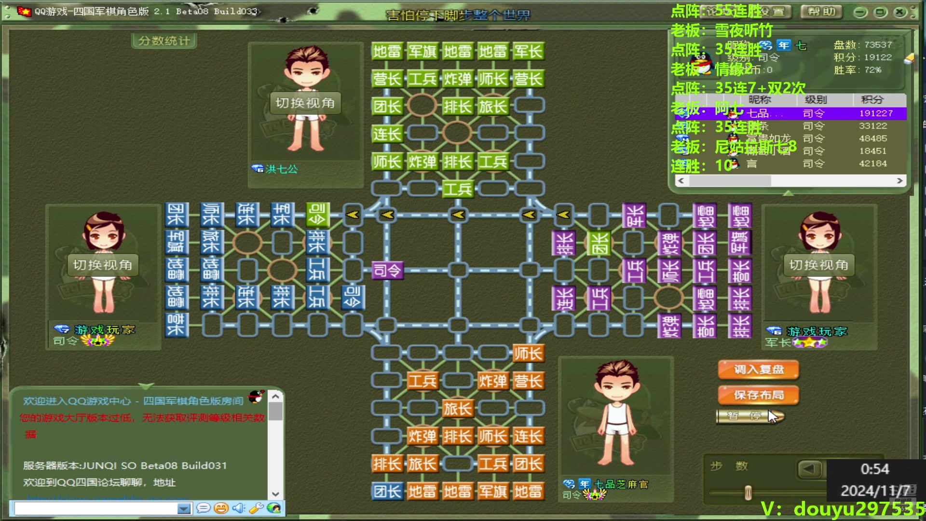Select the highlighted 七品 row scoring 191227

[791, 113]
